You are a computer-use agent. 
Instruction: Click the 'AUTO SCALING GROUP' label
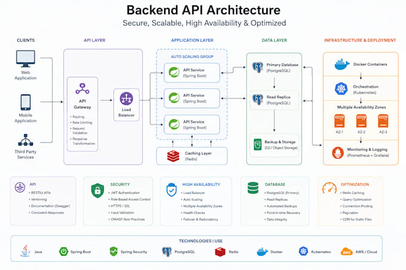click(x=192, y=57)
